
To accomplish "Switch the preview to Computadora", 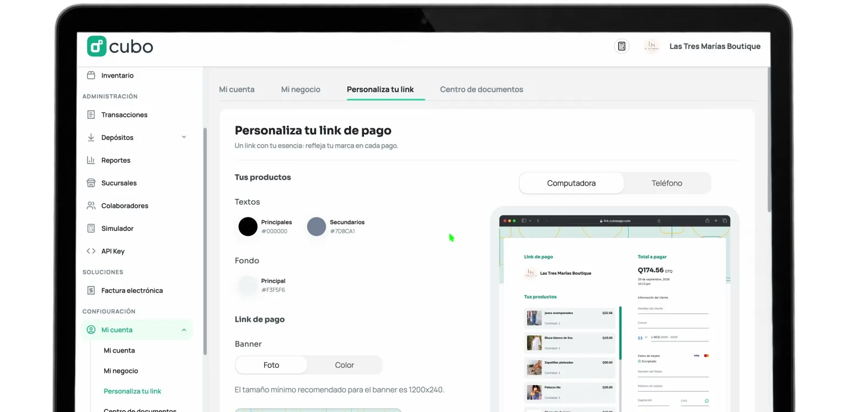I will point(571,183).
